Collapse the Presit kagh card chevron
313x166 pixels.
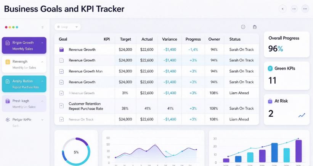coord(42,101)
